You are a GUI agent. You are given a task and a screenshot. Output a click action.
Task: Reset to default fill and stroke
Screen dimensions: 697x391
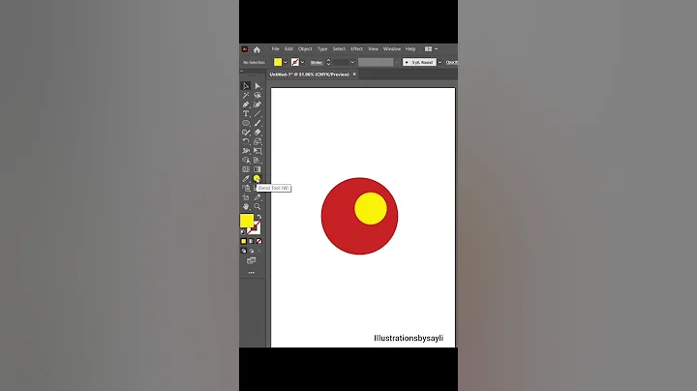point(243,232)
